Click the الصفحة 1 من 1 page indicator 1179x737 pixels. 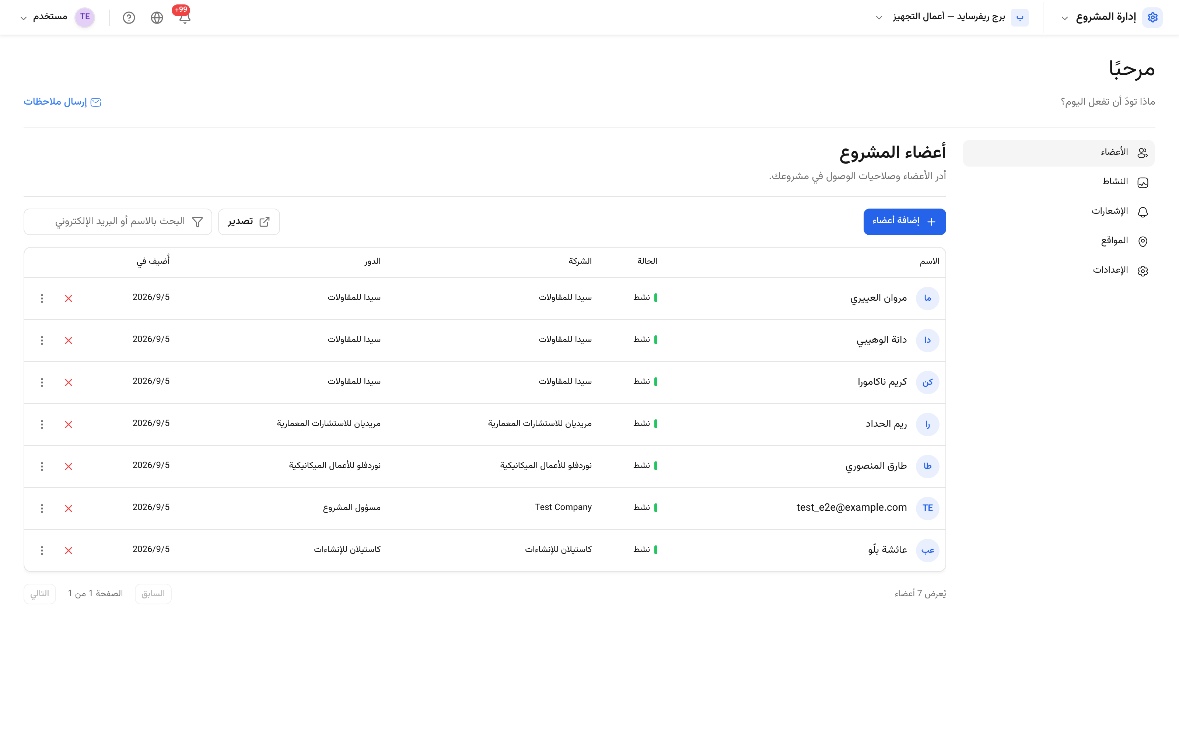95,594
